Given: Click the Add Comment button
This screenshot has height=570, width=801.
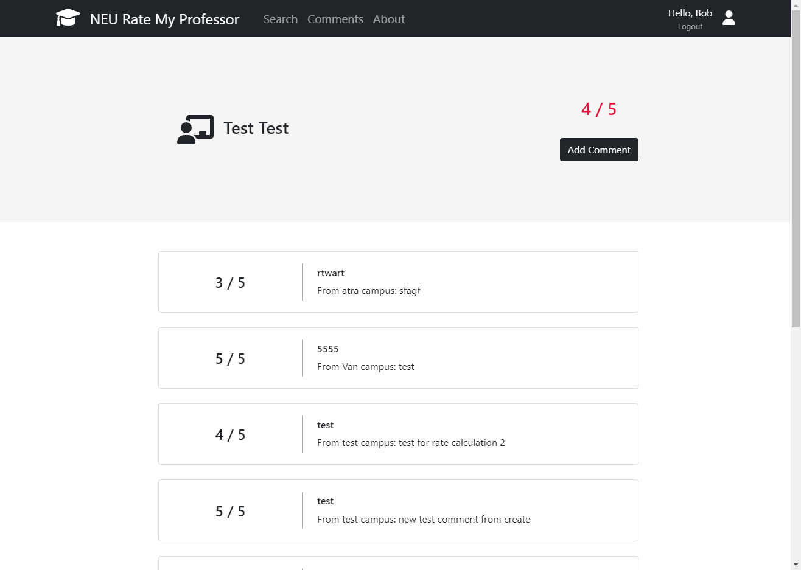Looking at the screenshot, I should tap(599, 150).
